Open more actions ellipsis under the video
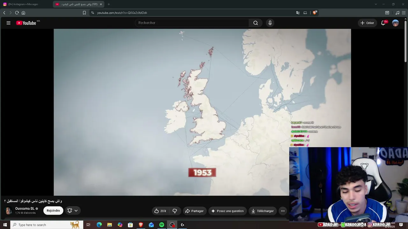Viewport: 408px width, 229px height. click(x=283, y=211)
